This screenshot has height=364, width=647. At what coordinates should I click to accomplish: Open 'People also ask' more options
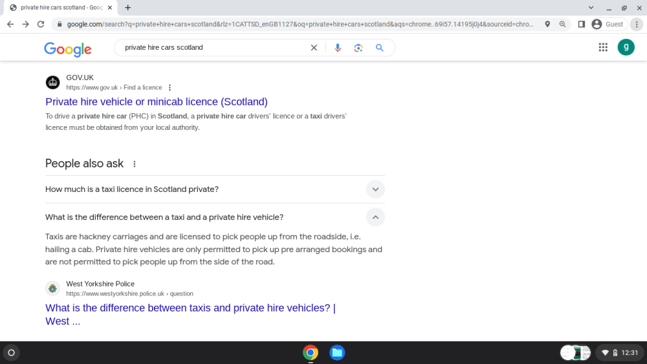click(x=134, y=164)
